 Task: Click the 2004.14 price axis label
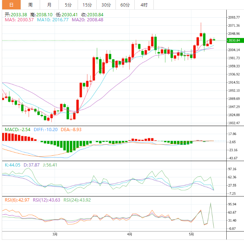pos(234,50)
